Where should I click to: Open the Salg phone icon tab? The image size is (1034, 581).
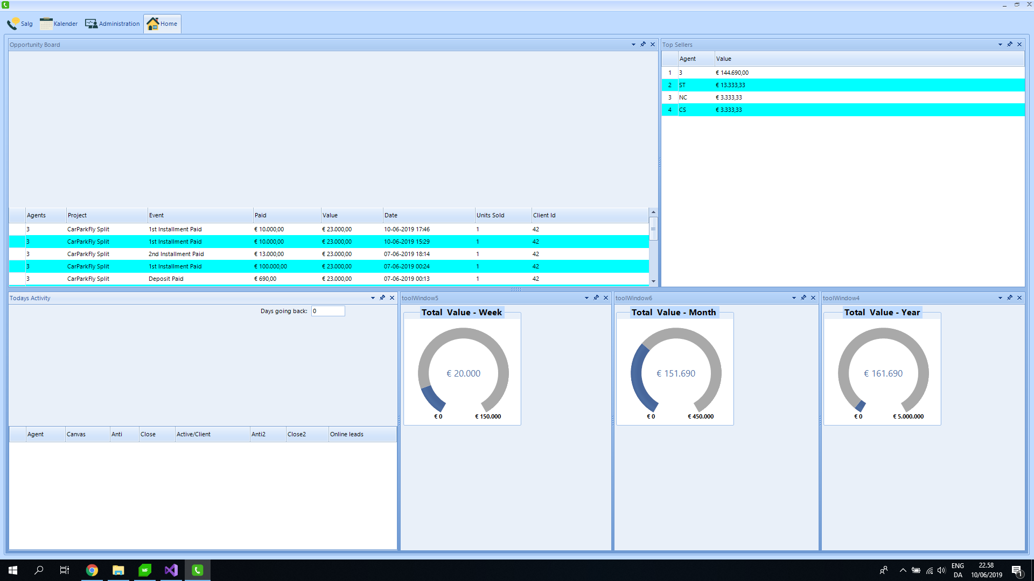pyautogui.click(x=20, y=24)
